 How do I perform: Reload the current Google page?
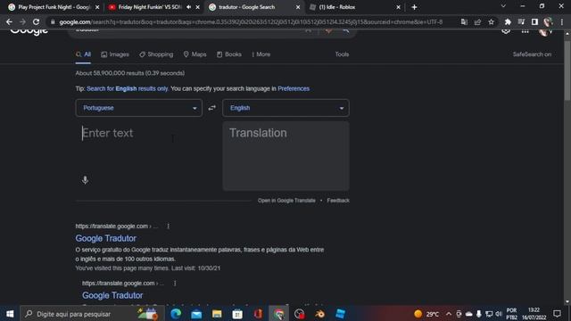click(x=36, y=21)
